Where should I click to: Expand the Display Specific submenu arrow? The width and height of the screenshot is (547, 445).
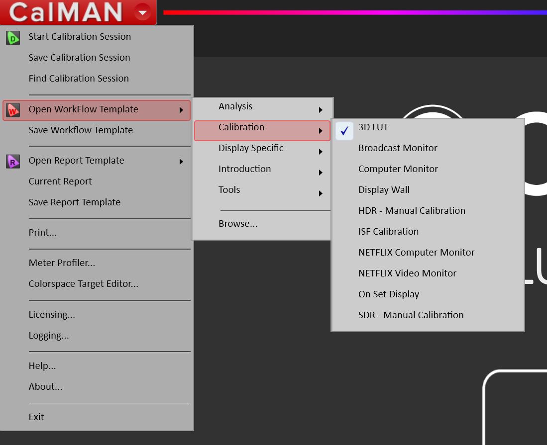tap(321, 152)
